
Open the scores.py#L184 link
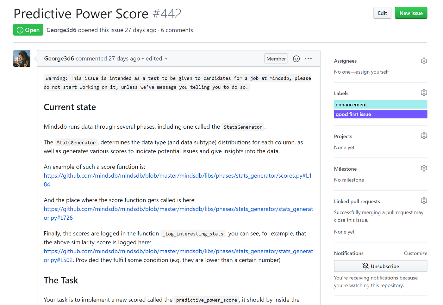(177, 175)
